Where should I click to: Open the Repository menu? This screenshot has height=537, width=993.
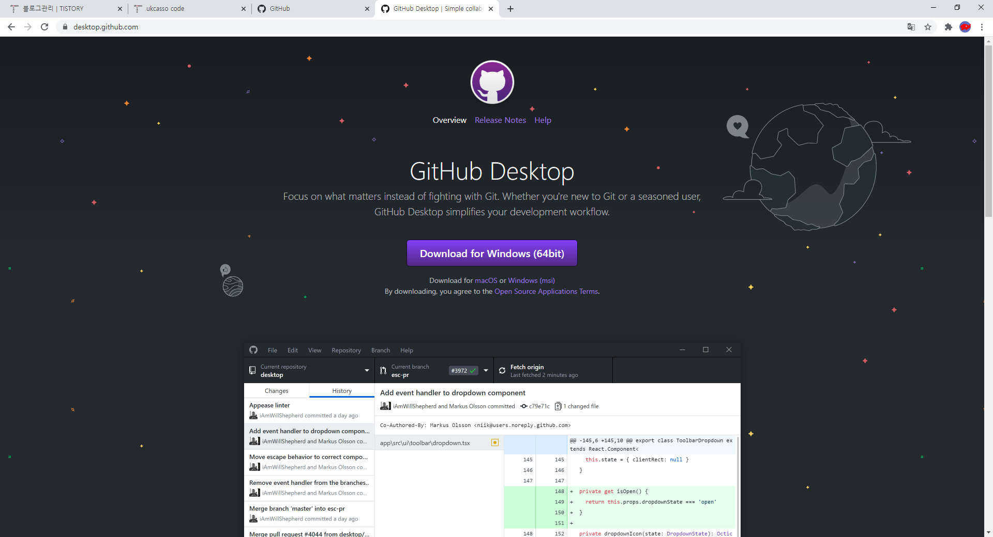pos(346,350)
